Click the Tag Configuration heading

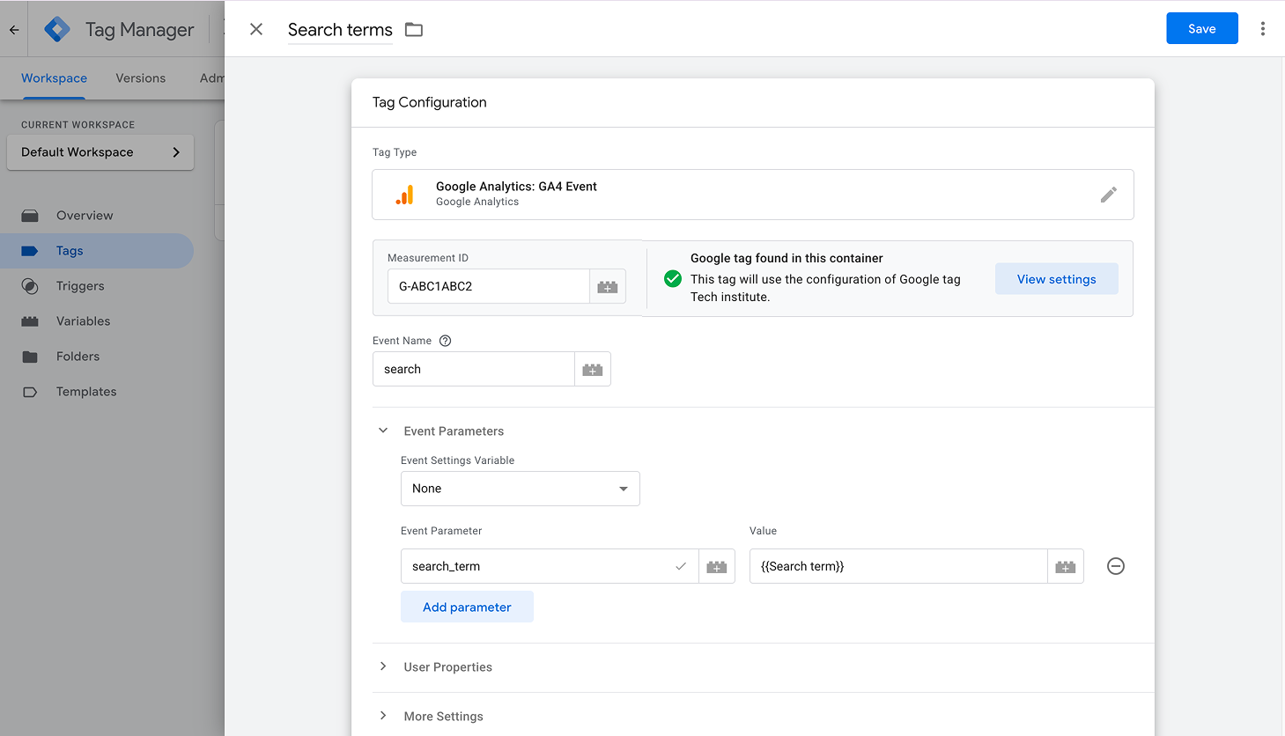(x=430, y=102)
